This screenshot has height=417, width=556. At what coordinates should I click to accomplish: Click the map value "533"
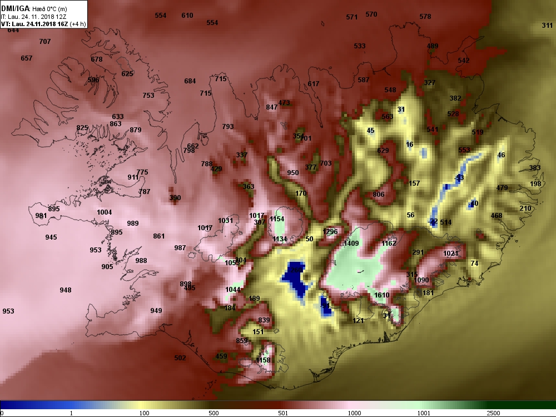click(x=359, y=46)
